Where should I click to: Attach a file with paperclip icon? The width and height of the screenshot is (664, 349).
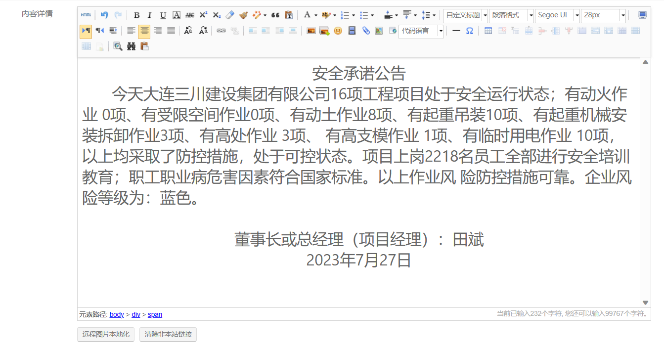(365, 31)
